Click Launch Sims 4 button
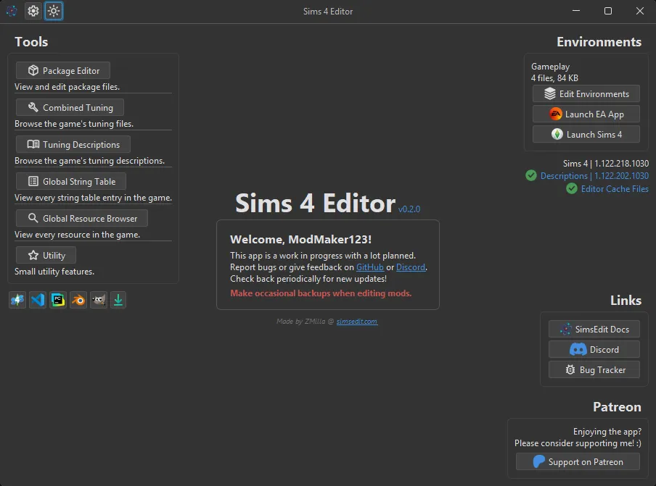 click(x=586, y=135)
